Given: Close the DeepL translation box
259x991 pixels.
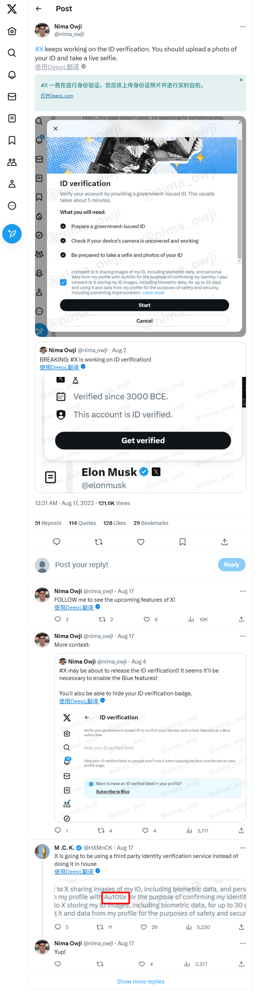Looking at the screenshot, I should (x=241, y=80).
